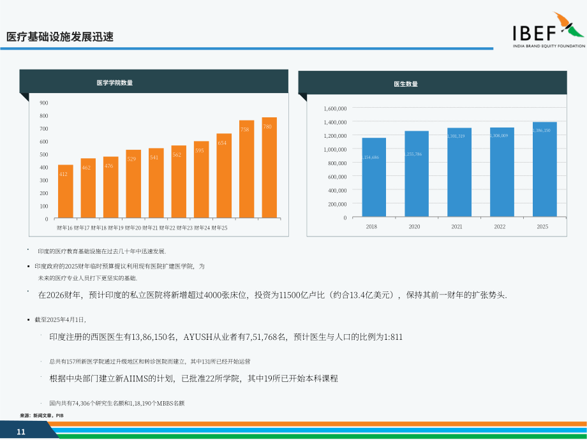The image size is (587, 440).
Task: Click the blue bar above year 2022
Action: 502,172
